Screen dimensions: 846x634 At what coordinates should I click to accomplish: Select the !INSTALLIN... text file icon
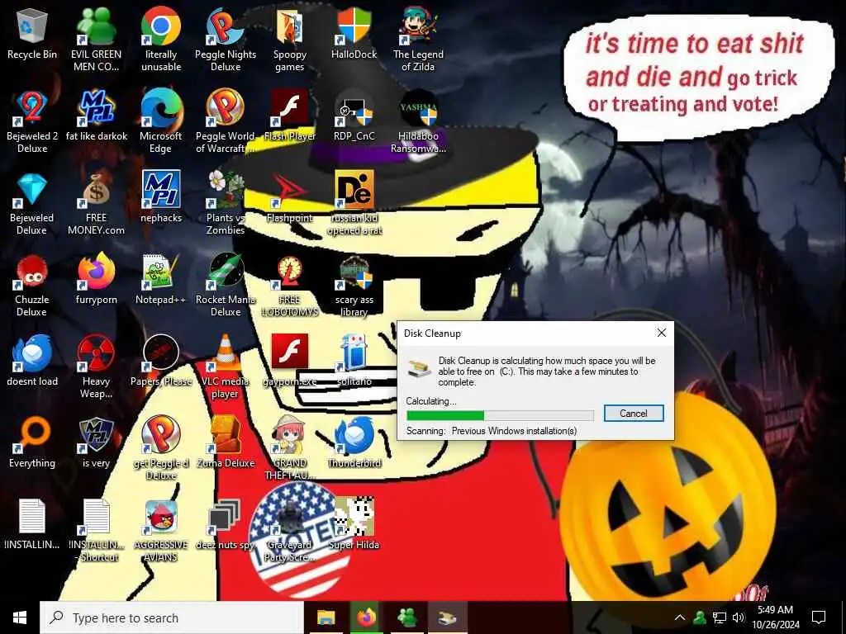tap(32, 517)
